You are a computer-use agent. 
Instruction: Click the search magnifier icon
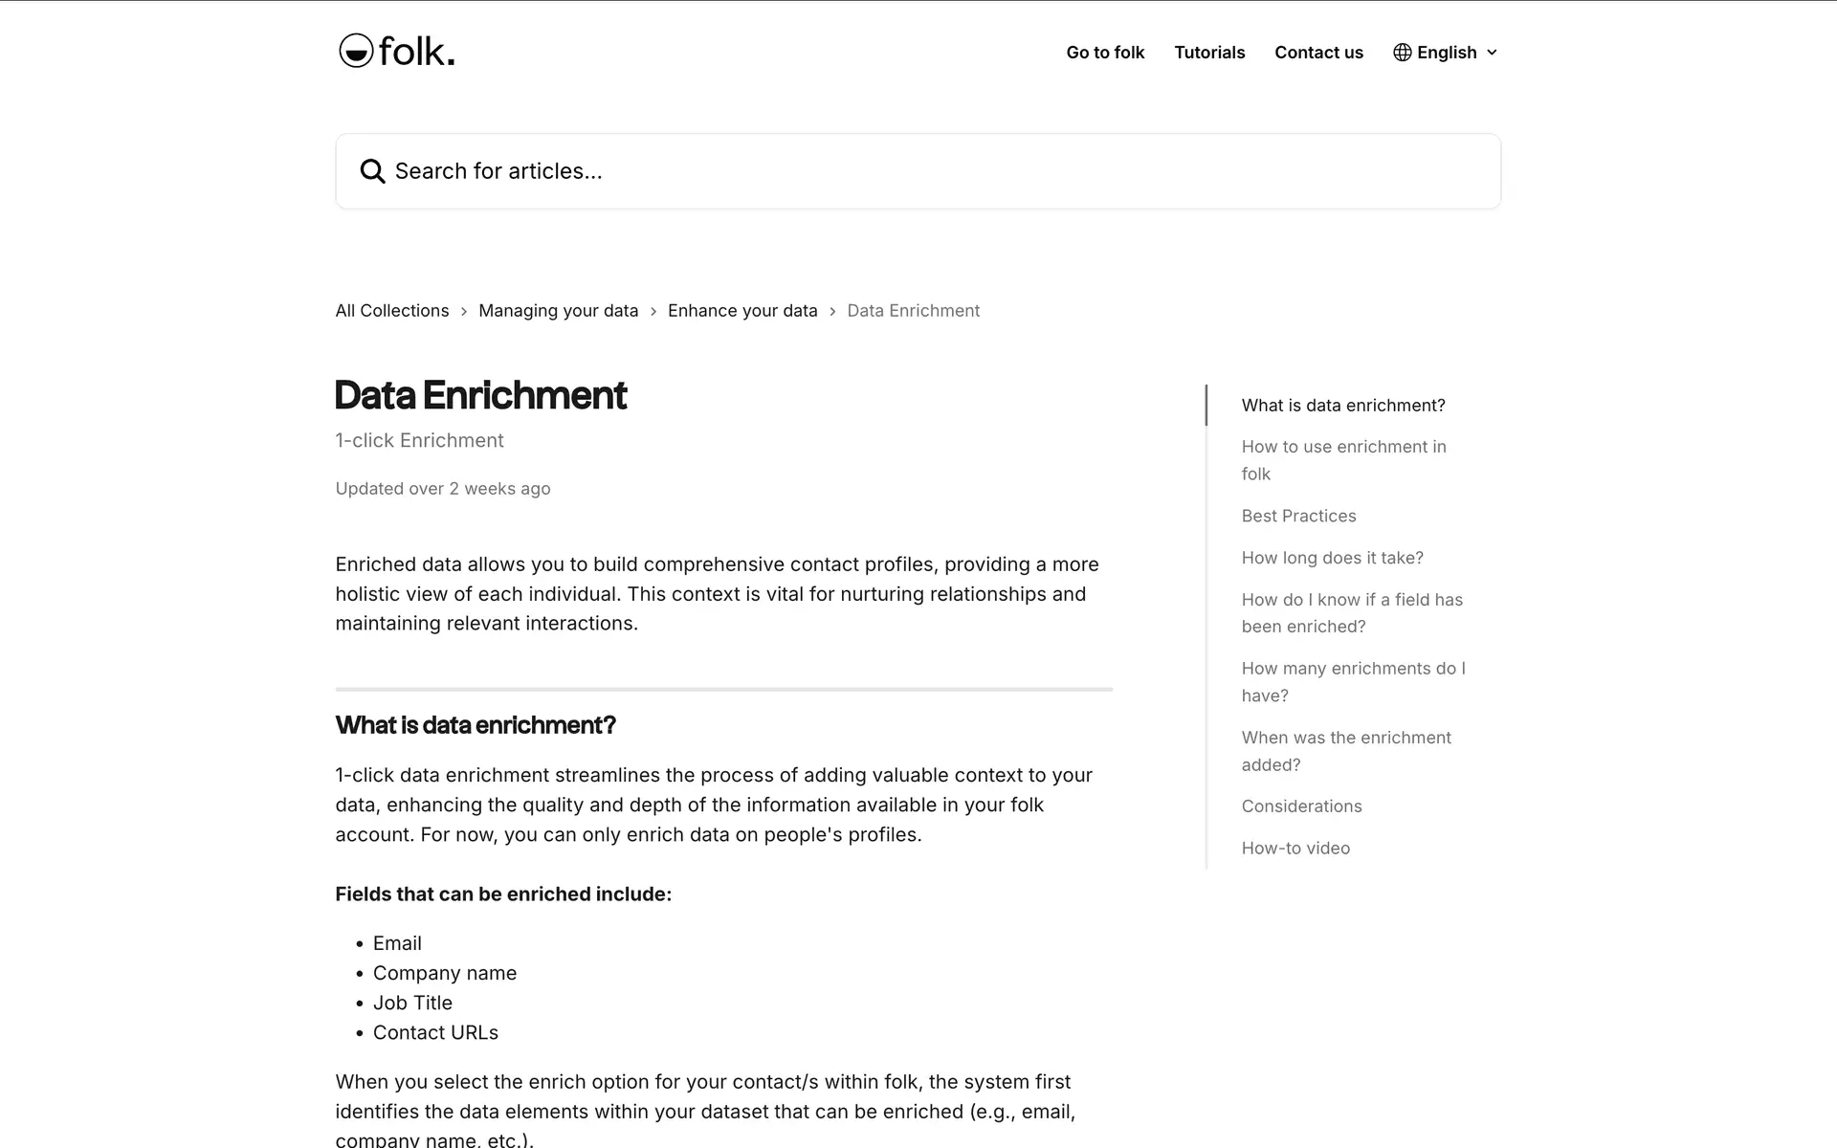click(372, 171)
